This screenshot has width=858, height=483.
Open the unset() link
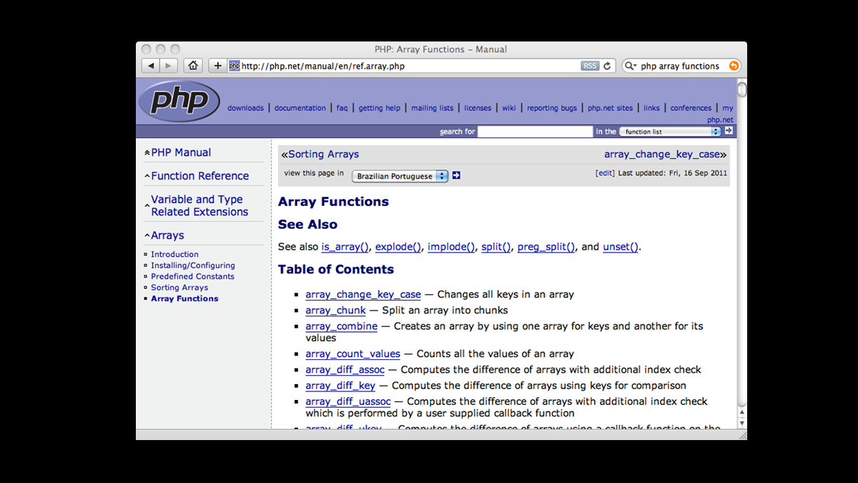pos(621,247)
